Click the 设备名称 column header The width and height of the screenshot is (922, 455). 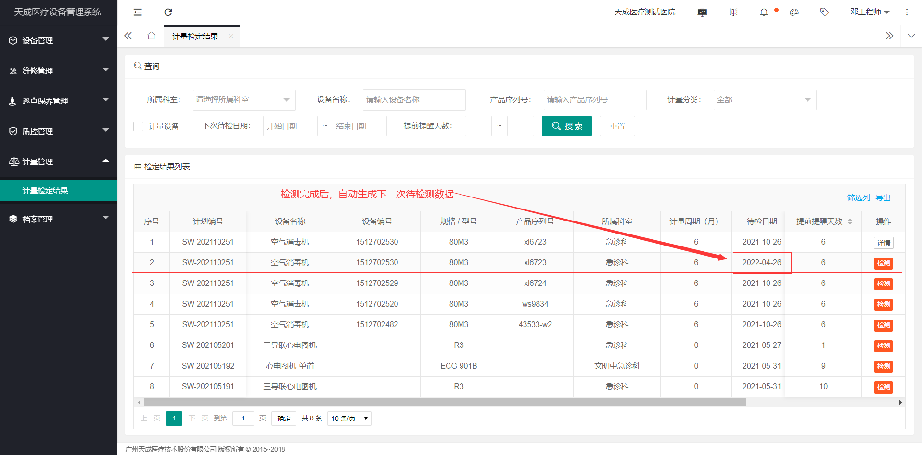point(290,221)
